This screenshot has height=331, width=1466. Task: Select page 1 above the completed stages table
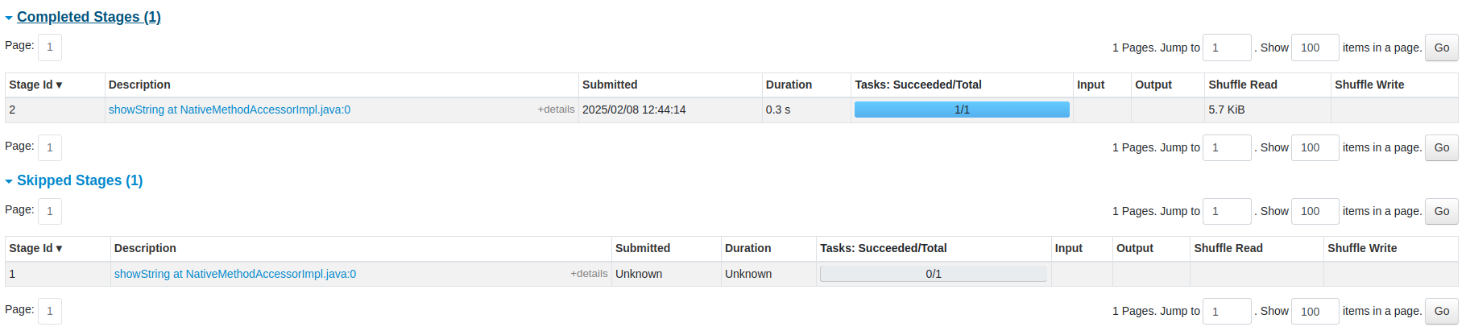click(50, 47)
